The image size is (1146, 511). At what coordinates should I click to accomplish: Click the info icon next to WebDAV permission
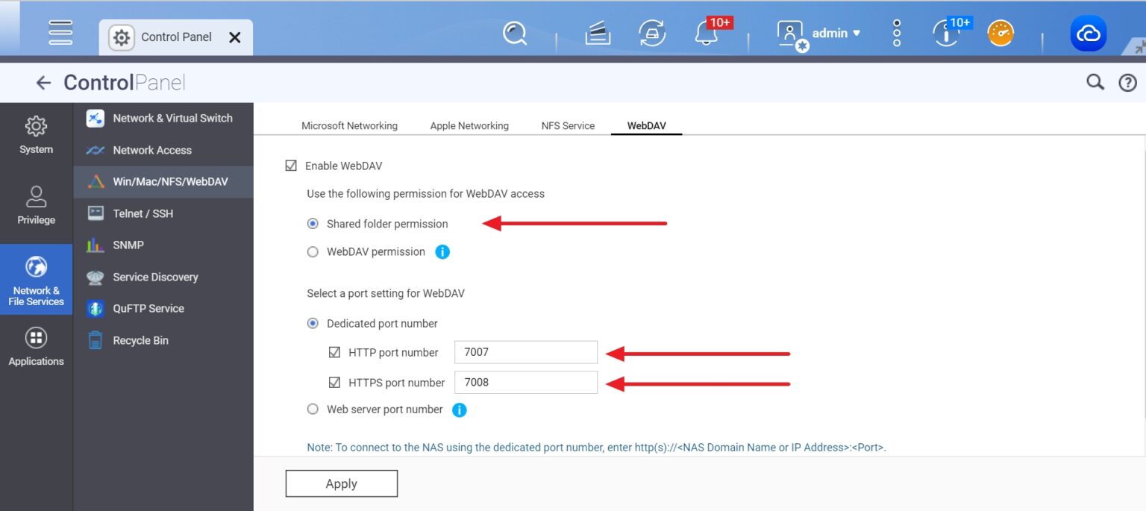point(442,251)
